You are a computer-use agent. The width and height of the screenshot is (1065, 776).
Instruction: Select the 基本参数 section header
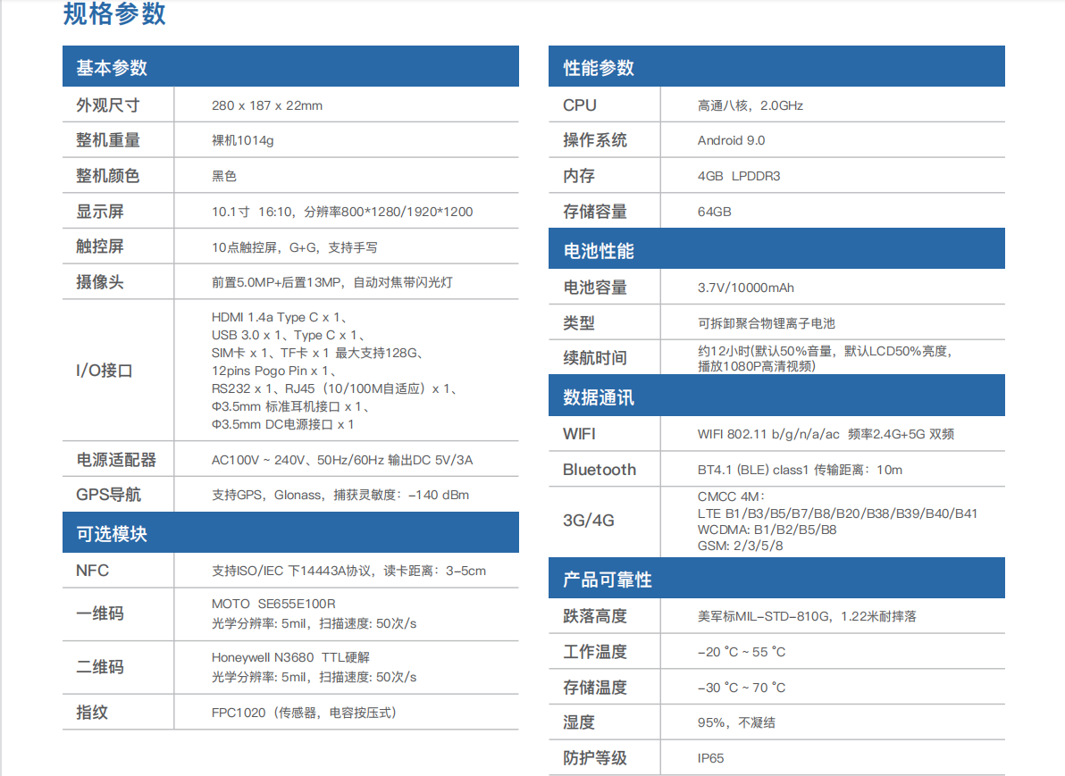point(112,68)
